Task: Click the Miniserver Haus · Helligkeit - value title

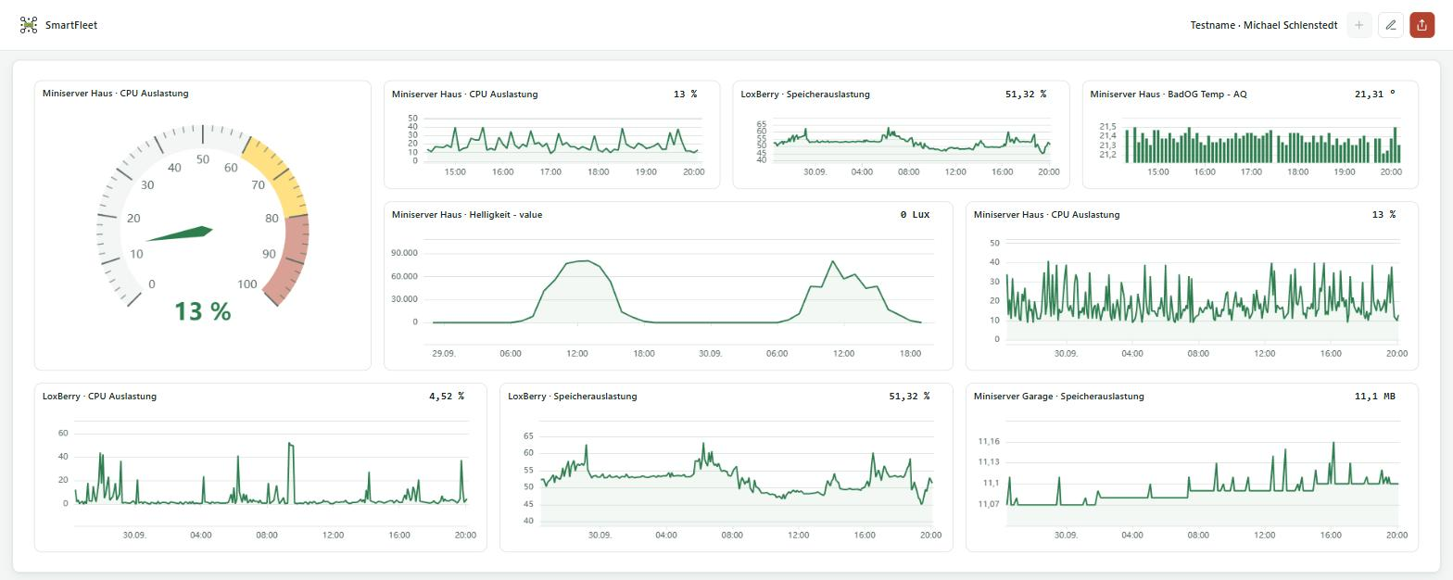Action: click(x=467, y=215)
